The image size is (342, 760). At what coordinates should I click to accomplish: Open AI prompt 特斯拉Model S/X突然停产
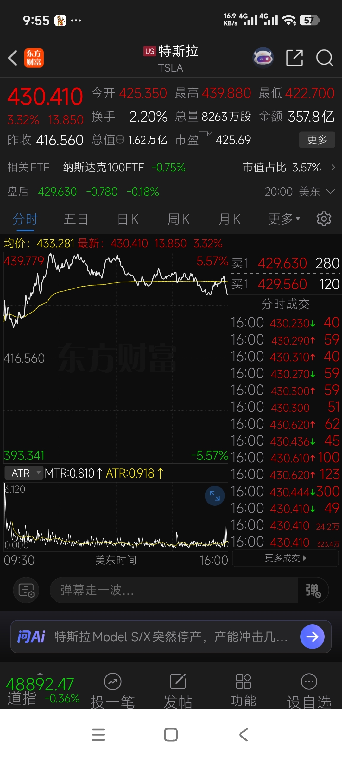[x=171, y=636]
